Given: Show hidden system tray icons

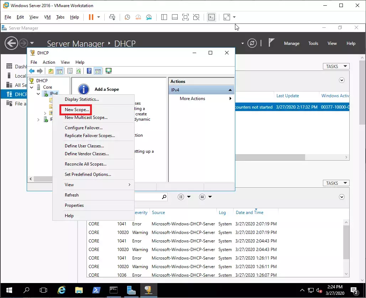Looking at the screenshot, I should coord(302,290).
